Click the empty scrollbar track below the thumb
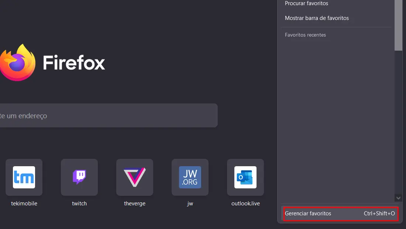406x229 pixels. tap(398, 122)
